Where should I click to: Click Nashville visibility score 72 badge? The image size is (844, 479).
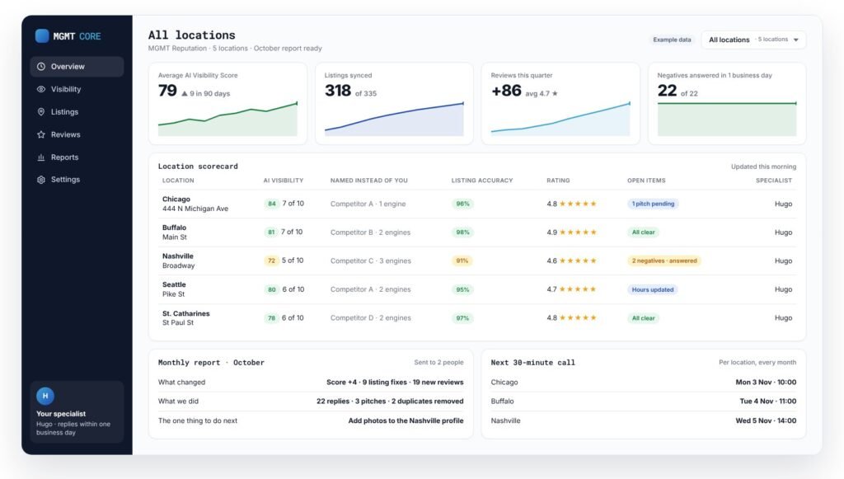[271, 261]
